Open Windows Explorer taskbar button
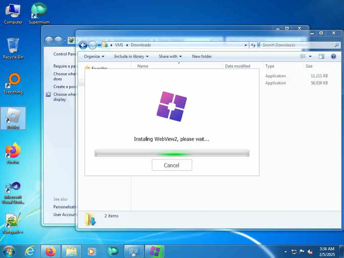 pos(72,251)
